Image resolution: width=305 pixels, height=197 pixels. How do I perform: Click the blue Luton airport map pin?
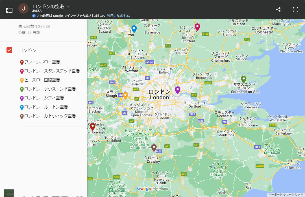pos(134,29)
